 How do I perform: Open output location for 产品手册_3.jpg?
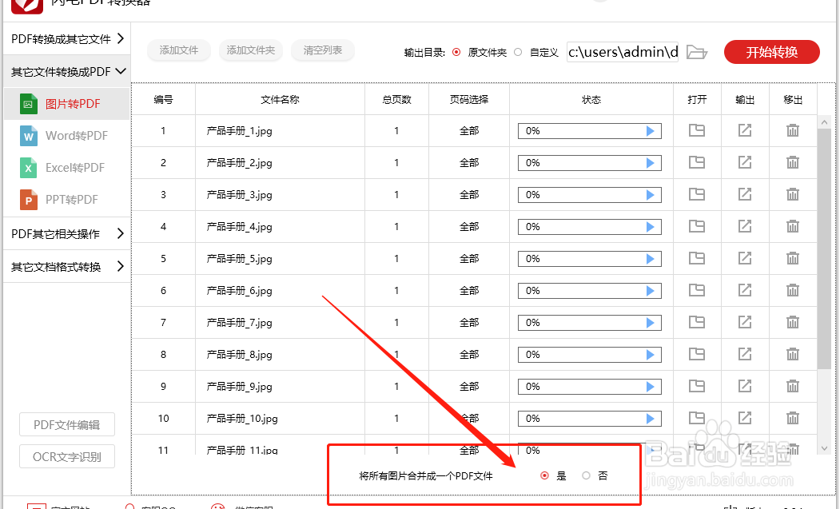click(745, 194)
